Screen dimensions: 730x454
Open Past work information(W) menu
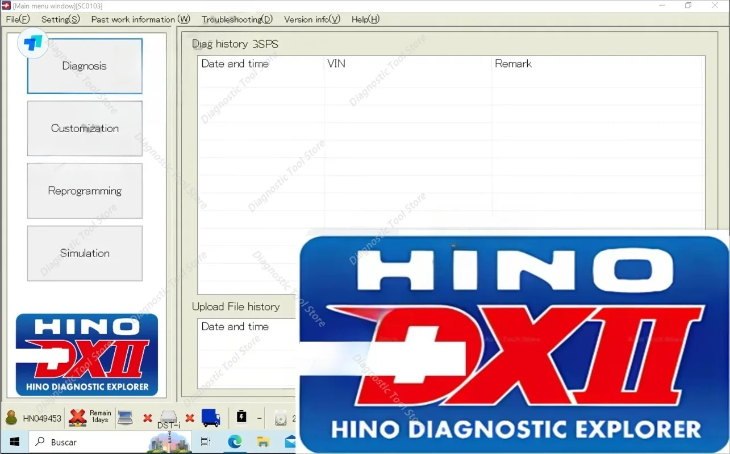point(140,19)
